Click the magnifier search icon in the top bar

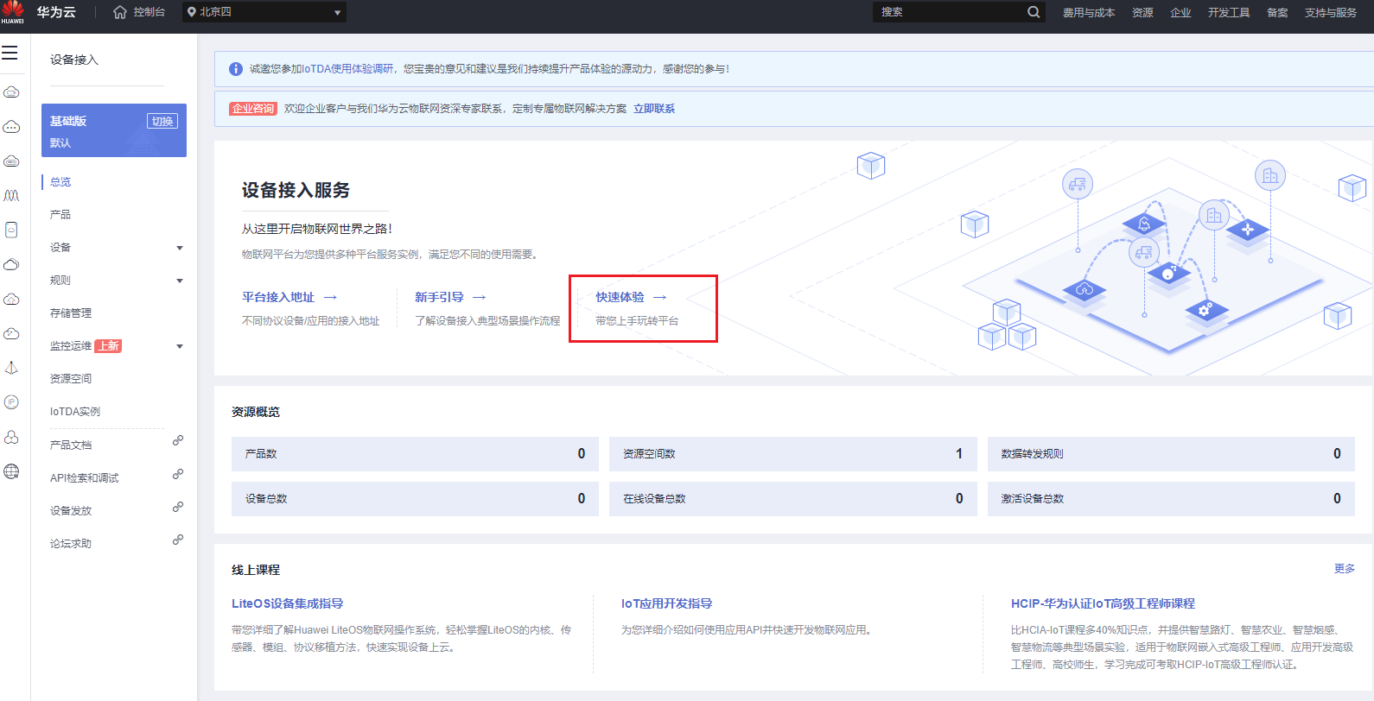click(1034, 12)
